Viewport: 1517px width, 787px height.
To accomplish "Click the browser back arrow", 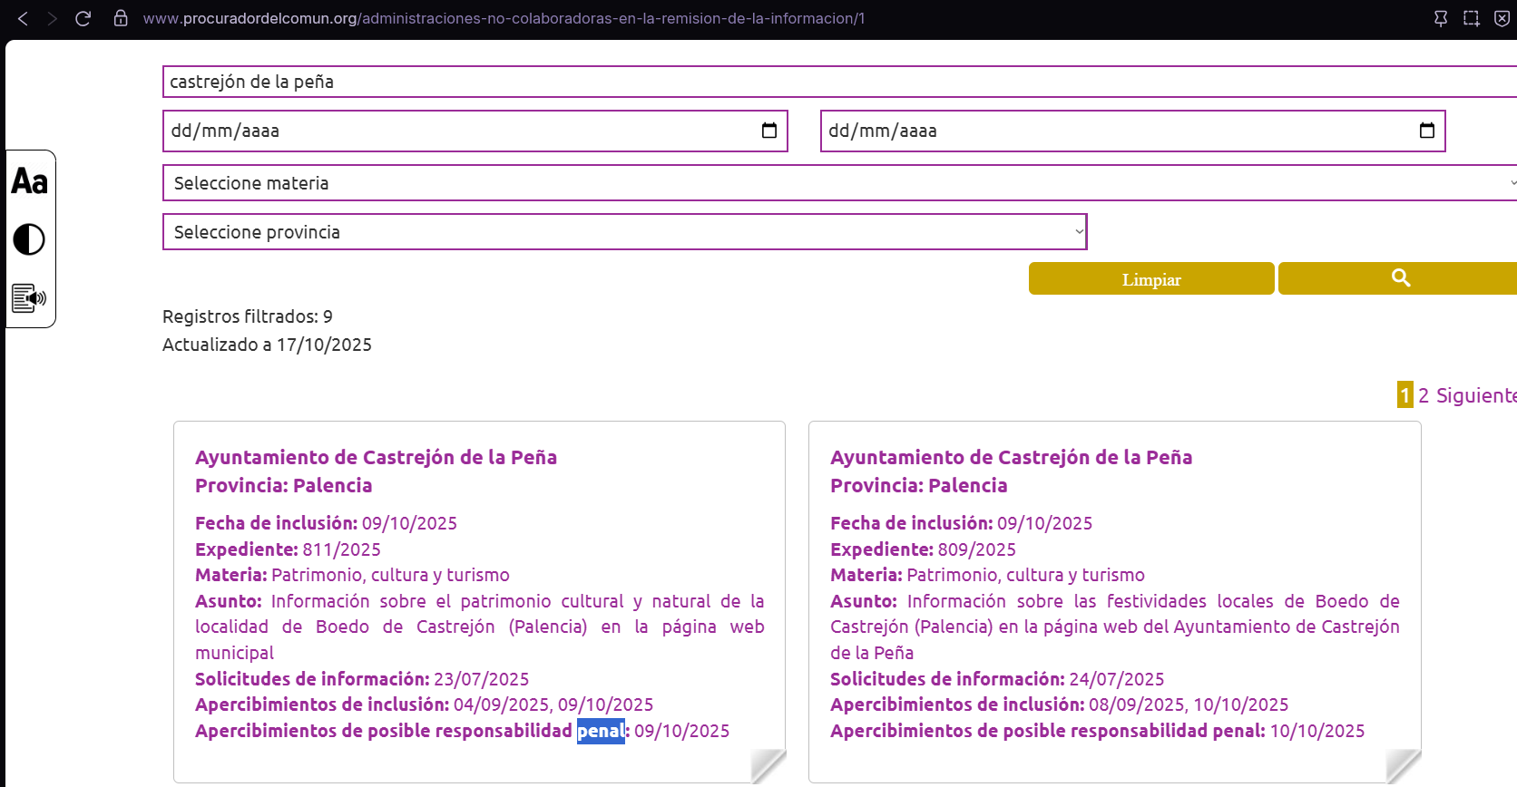I will tap(24, 18).
